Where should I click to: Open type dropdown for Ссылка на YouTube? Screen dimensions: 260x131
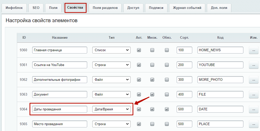click(x=111, y=65)
